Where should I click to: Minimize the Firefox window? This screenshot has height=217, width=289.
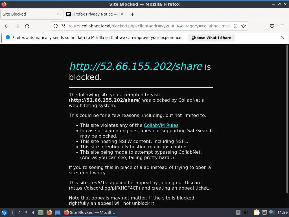coord(273,4)
